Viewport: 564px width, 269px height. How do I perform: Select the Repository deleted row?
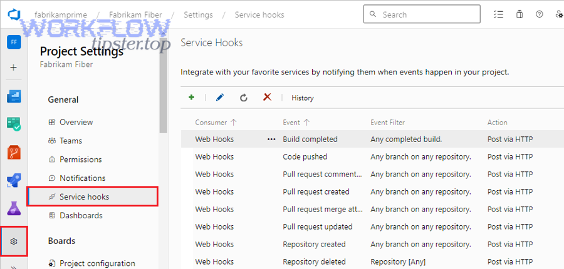[x=372, y=261]
